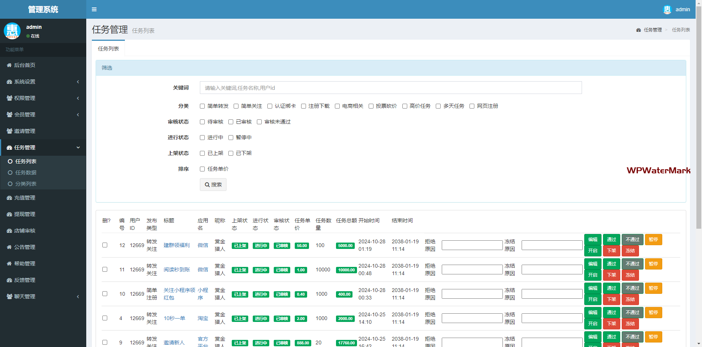Screen dimensions: 702x347
Task: Click the 邀请管理 users icon
Action: (9, 131)
